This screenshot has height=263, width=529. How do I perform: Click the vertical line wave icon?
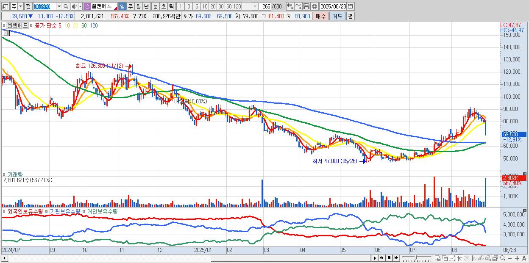[474, 258]
